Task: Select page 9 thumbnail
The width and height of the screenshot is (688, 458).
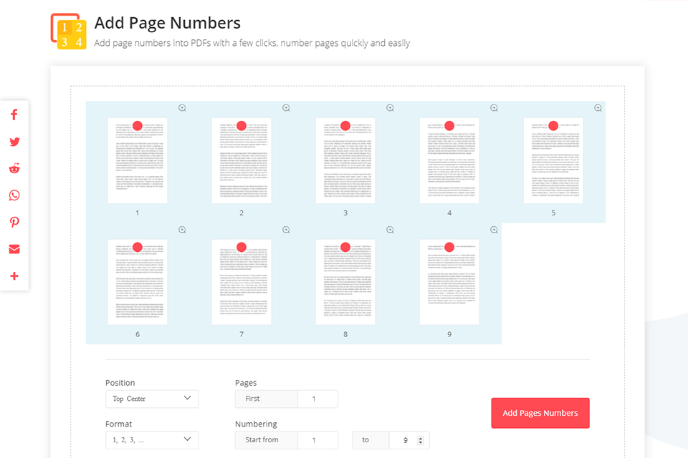Action: (449, 282)
